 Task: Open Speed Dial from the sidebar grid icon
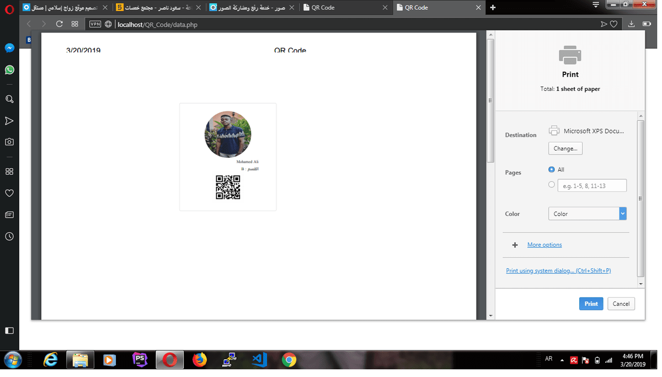click(9, 171)
